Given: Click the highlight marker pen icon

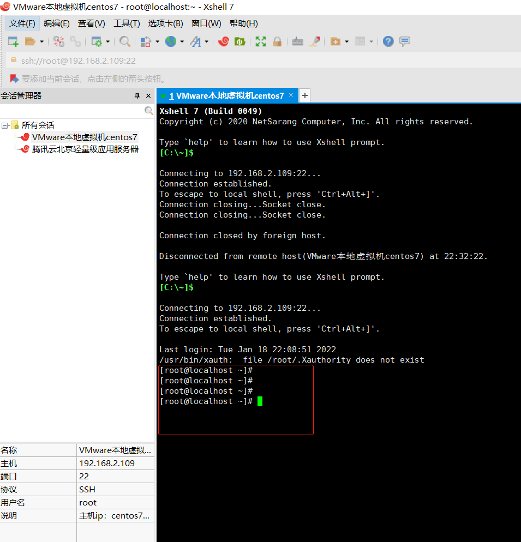Looking at the screenshot, I should click(314, 41).
